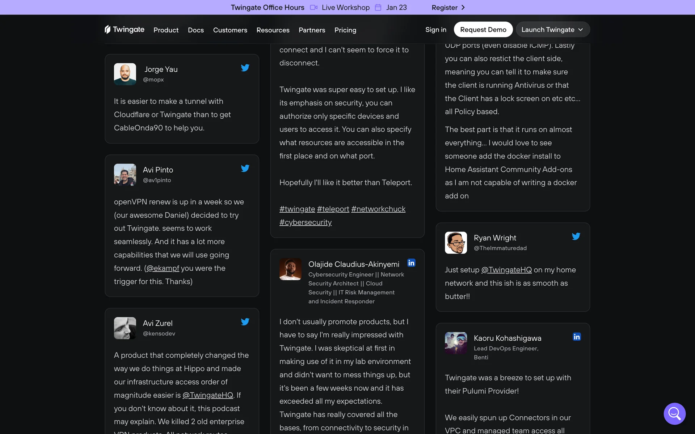Click Twitter icon on Avi Zurel's card
The height and width of the screenshot is (434, 695).
coord(245,322)
